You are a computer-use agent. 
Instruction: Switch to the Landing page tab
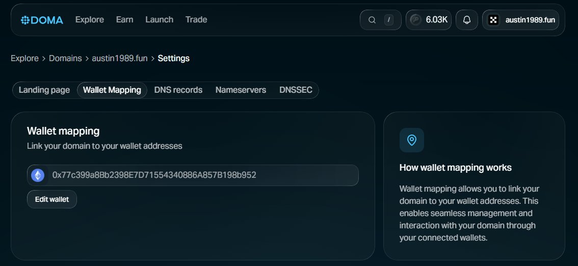click(x=44, y=90)
